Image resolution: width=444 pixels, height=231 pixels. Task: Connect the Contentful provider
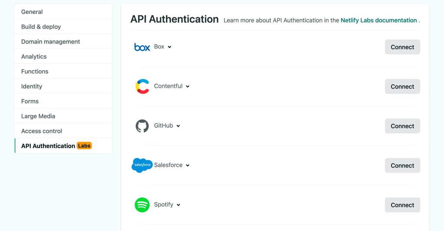402,86
